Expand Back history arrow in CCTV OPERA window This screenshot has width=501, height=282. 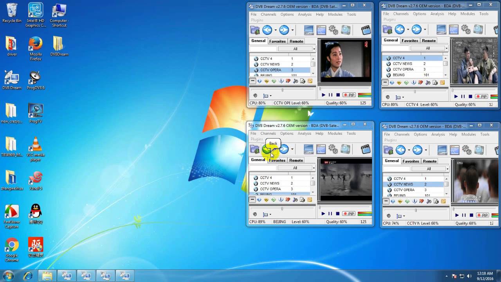coord(276,30)
